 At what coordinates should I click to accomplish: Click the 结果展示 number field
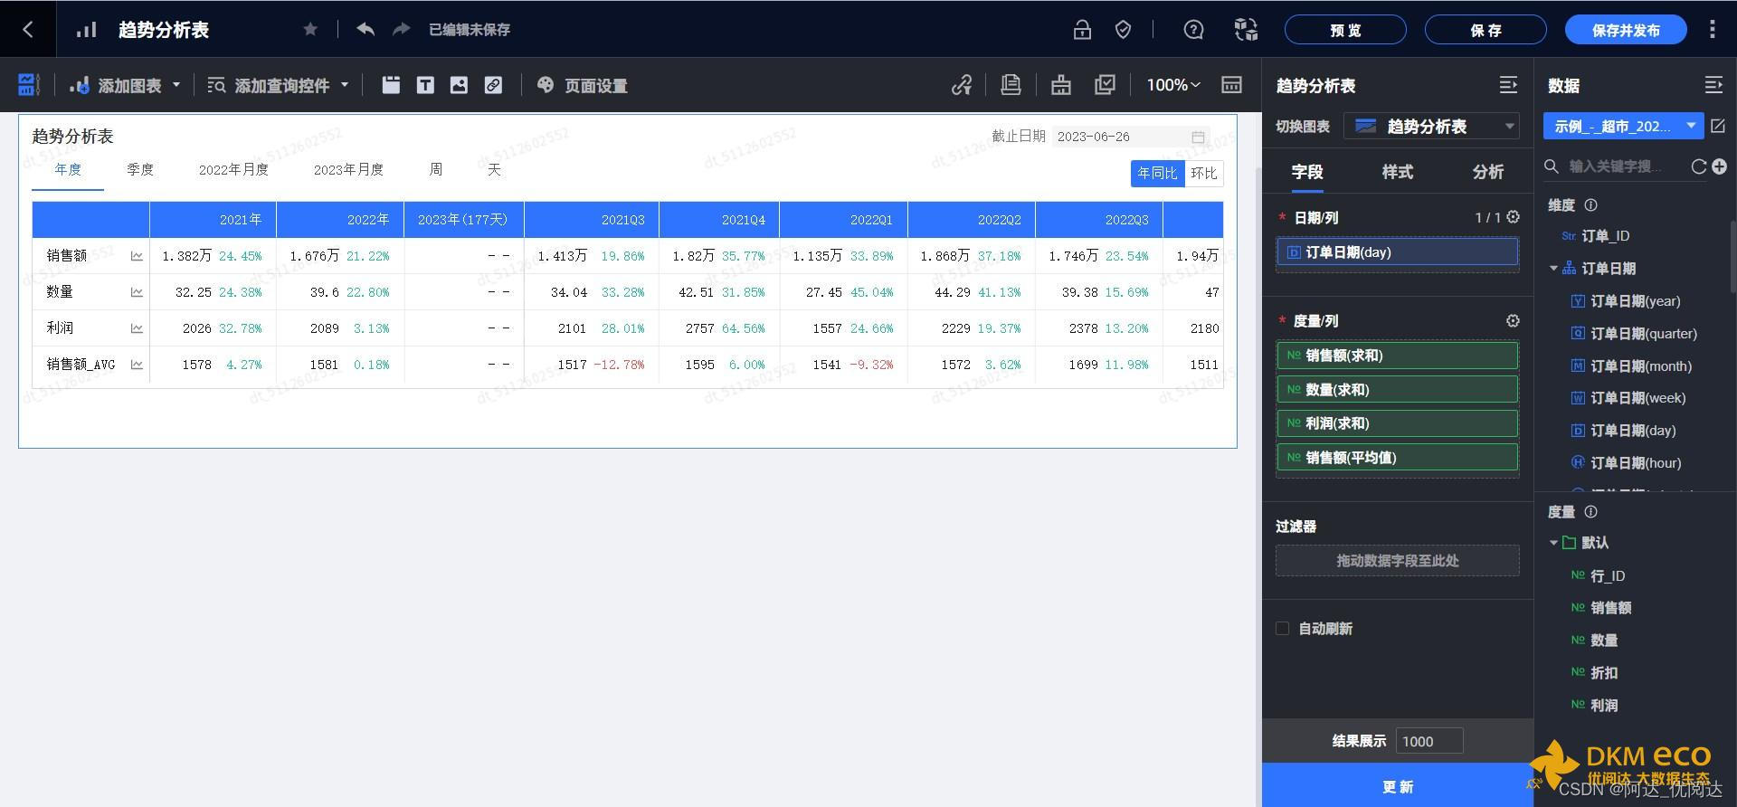pyautogui.click(x=1429, y=741)
